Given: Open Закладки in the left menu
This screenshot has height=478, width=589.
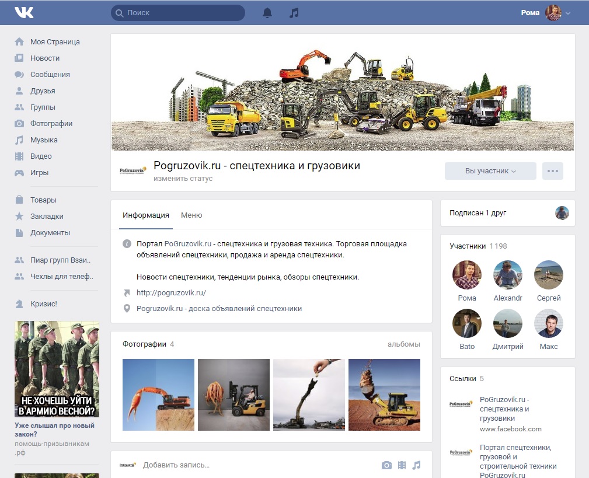Looking at the screenshot, I should [x=47, y=217].
